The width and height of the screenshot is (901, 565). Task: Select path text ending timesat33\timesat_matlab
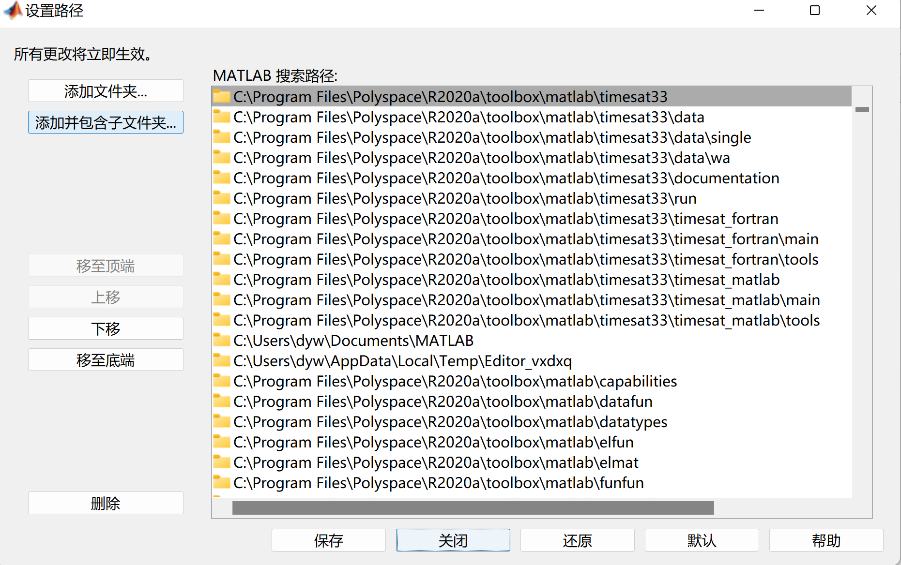point(506,280)
